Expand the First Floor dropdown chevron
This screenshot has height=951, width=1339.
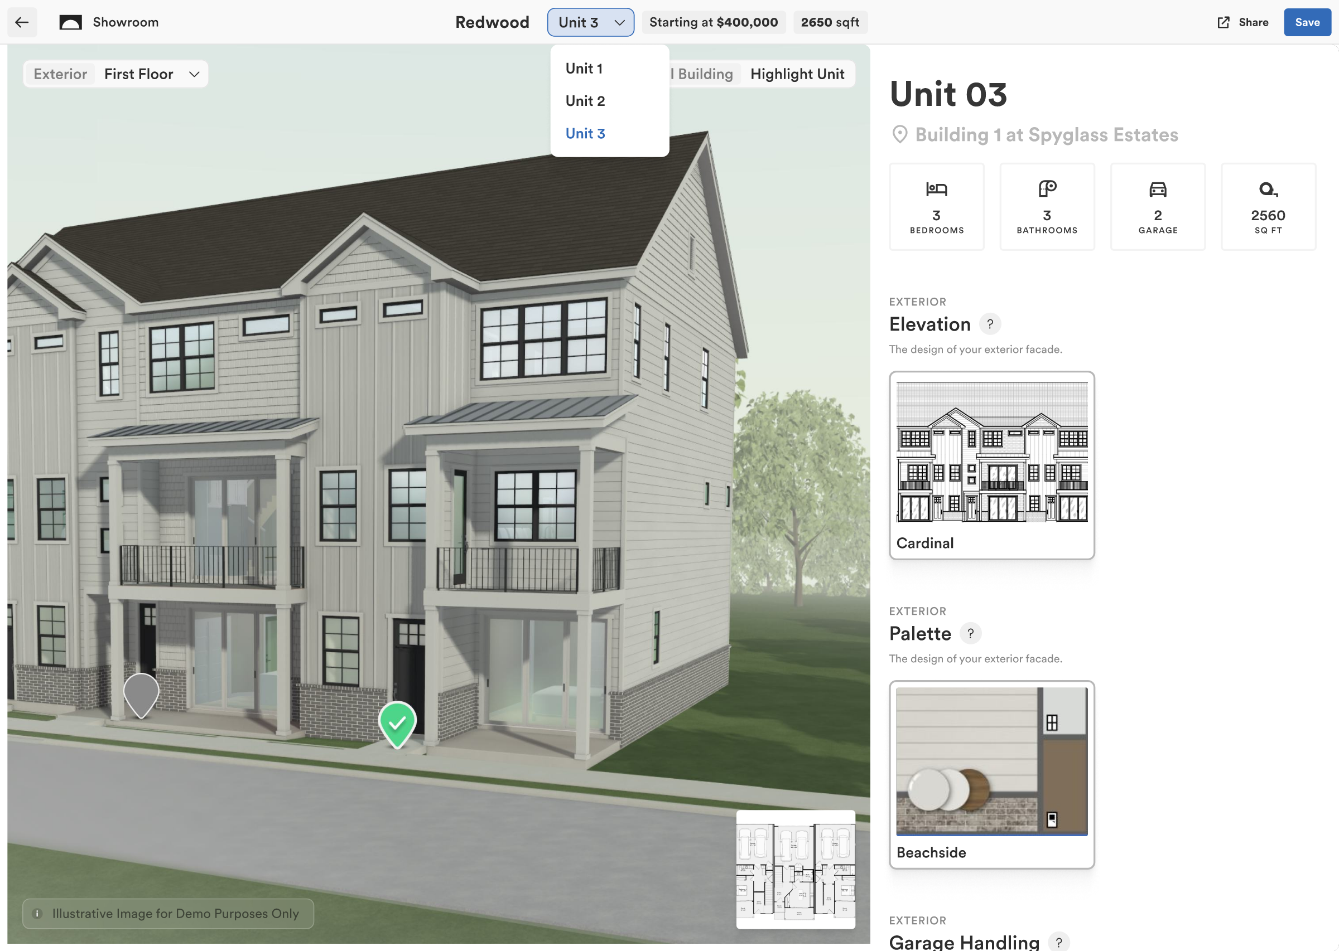point(194,74)
